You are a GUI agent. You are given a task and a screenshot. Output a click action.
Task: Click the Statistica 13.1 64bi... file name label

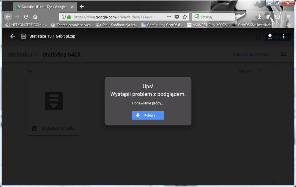pos(59,129)
